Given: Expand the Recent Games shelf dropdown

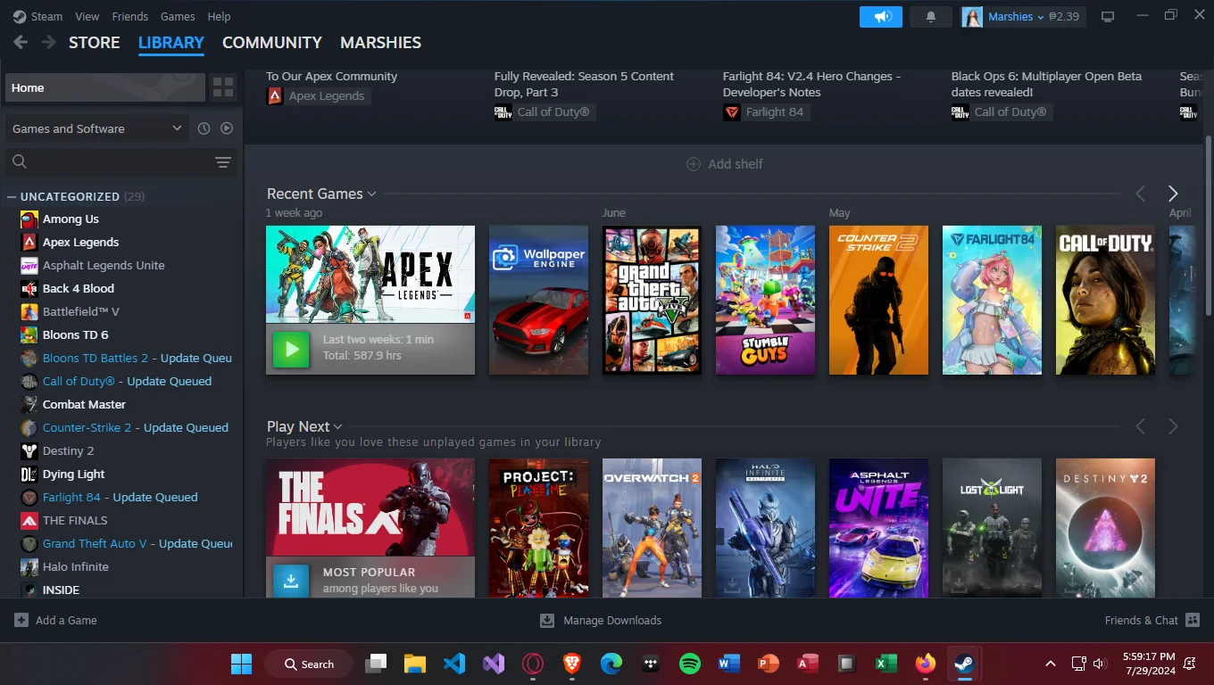Looking at the screenshot, I should 371,194.
